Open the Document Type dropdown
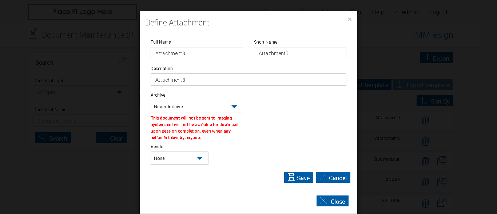497x214 pixels. (x=80, y=92)
